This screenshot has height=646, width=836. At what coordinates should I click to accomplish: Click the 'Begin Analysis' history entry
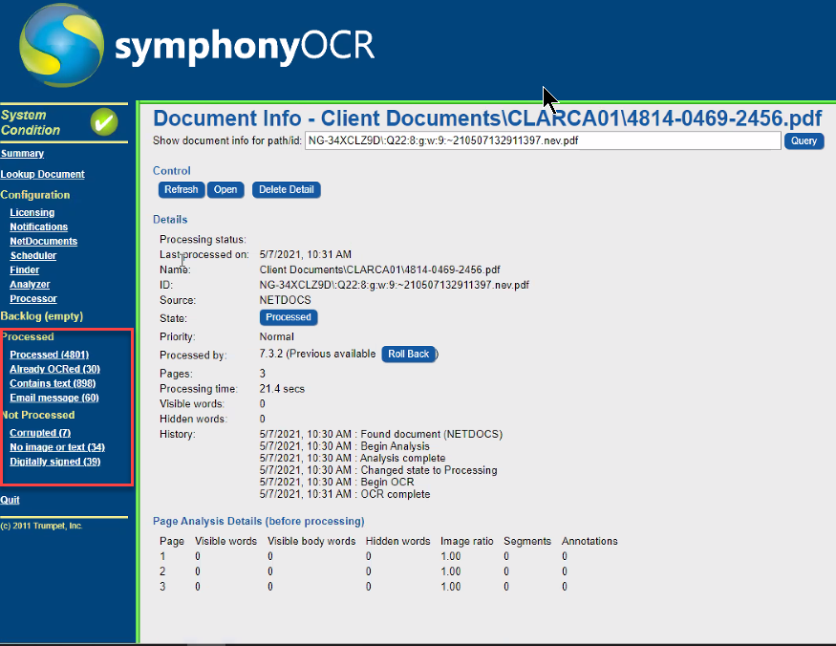pos(396,446)
